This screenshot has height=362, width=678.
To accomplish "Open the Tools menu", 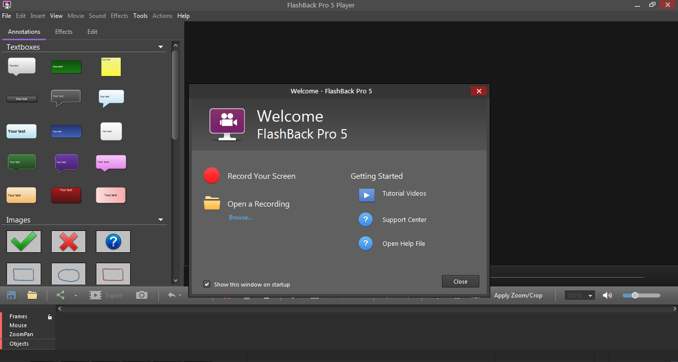I will pyautogui.click(x=140, y=16).
